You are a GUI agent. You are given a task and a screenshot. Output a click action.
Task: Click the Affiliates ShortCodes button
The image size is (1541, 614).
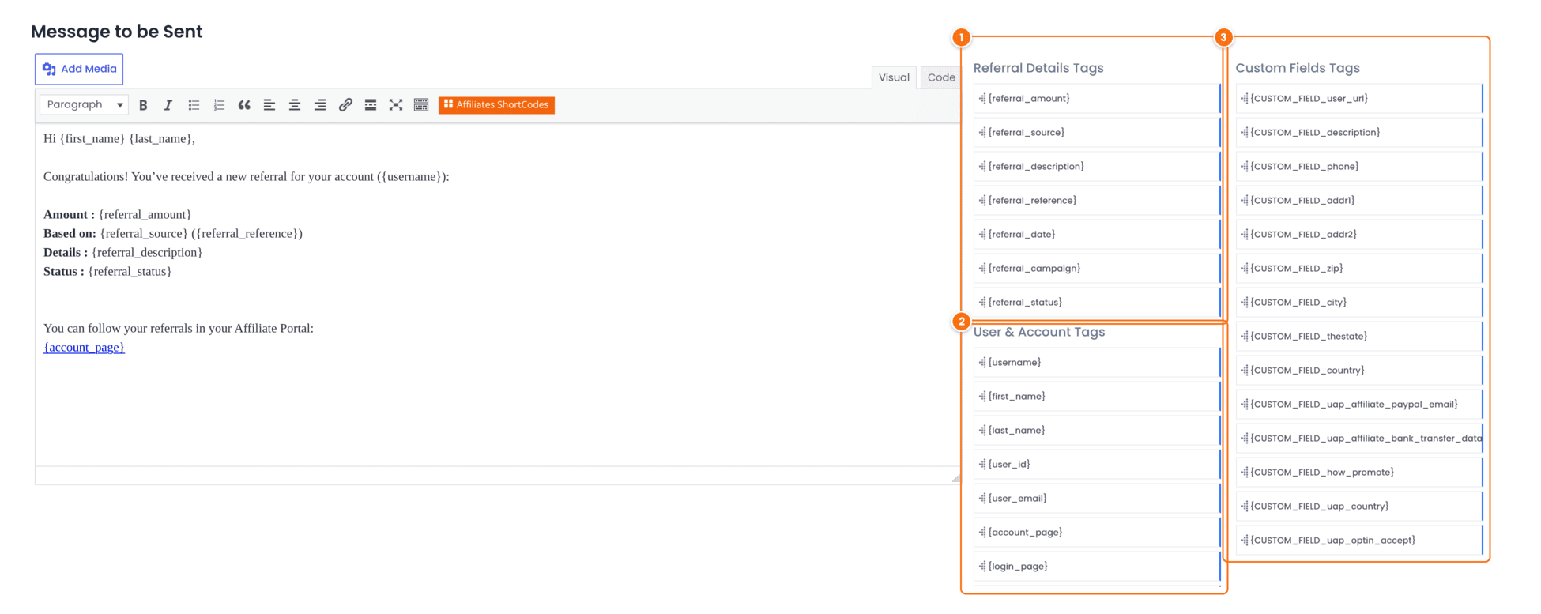496,105
